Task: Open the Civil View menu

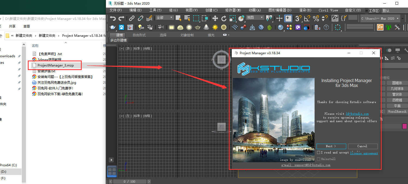Action: click(x=328, y=10)
